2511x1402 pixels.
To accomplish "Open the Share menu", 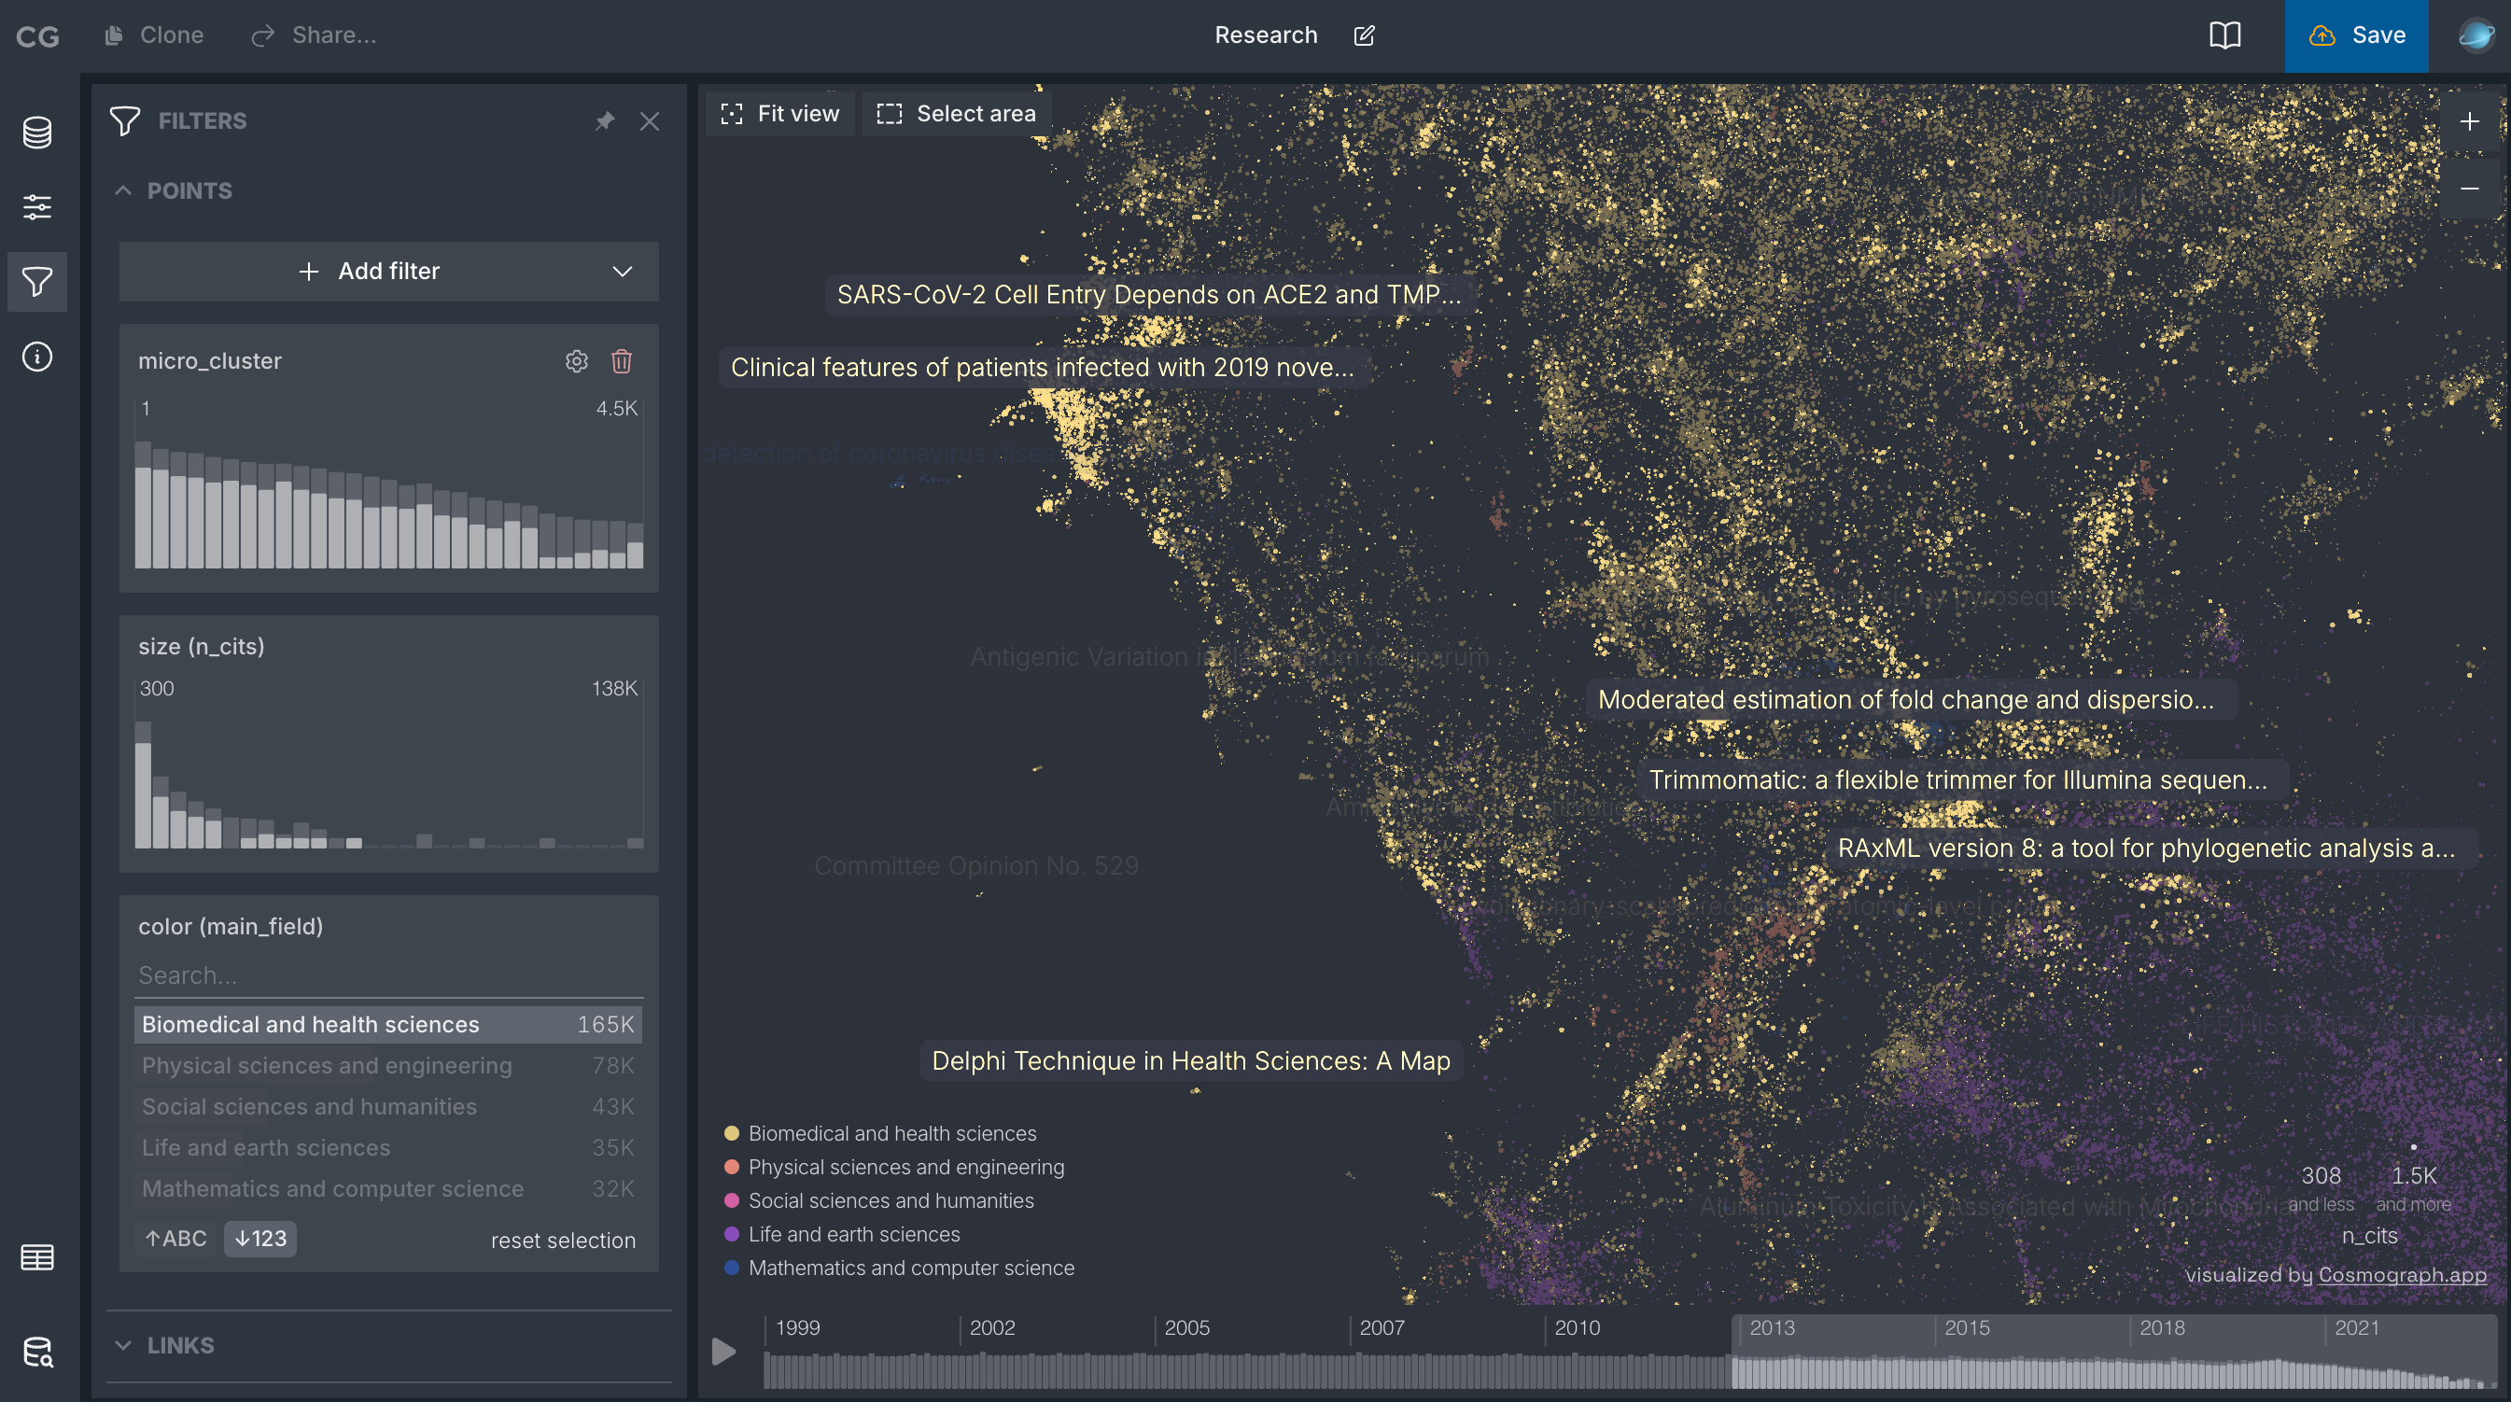I will coord(315,35).
